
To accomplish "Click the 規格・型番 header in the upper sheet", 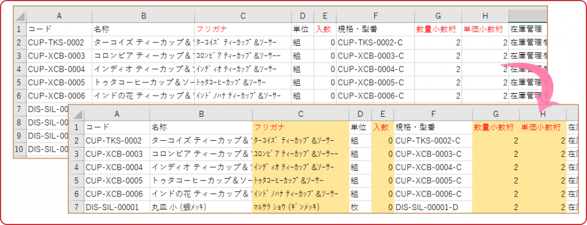I will (375, 29).
